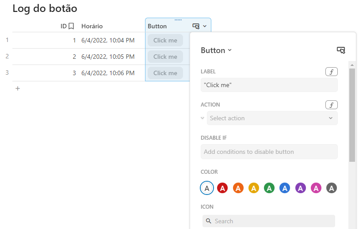This screenshot has height=229, width=359.
Task: Click the button-type icon in Button column header
Action: coord(196,26)
